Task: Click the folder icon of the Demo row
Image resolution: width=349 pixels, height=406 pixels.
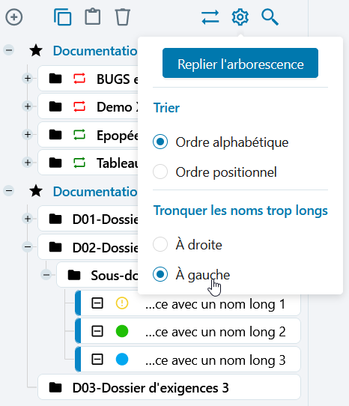Action: 55,106
